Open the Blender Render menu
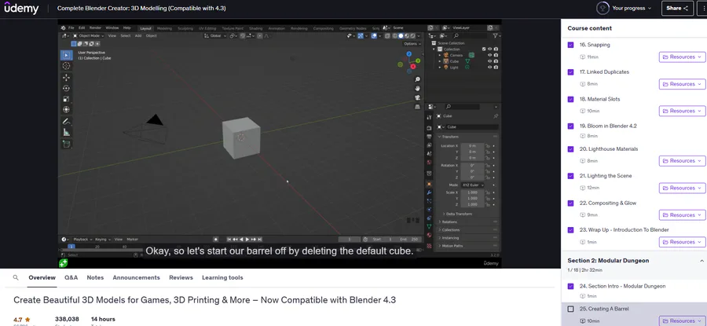707x326 pixels. pyautogui.click(x=95, y=28)
